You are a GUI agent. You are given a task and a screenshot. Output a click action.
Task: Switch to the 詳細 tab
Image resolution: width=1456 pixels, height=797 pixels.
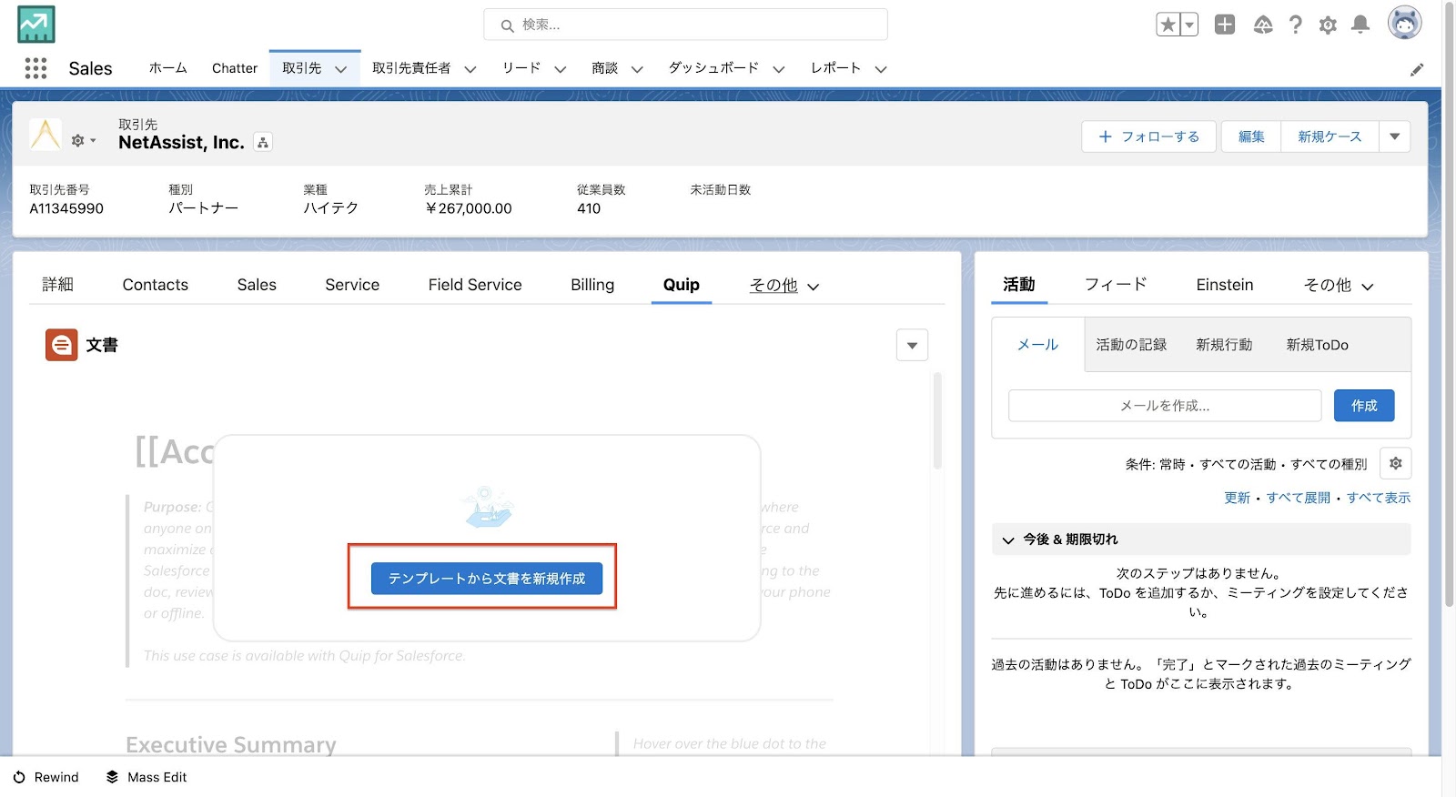pos(57,285)
